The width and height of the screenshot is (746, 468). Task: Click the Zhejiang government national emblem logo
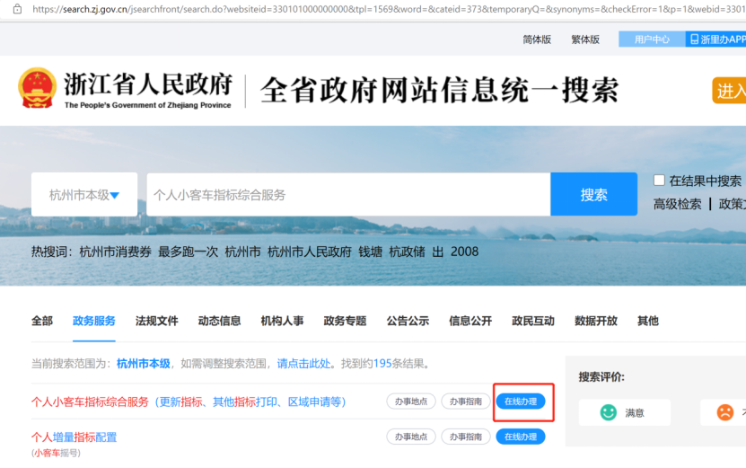tap(38, 89)
